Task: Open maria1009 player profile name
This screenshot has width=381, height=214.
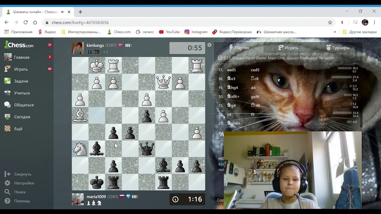Action: pos(96,197)
